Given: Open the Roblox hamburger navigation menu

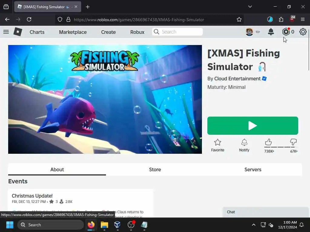Looking at the screenshot, I should pyautogui.click(x=6, y=32).
